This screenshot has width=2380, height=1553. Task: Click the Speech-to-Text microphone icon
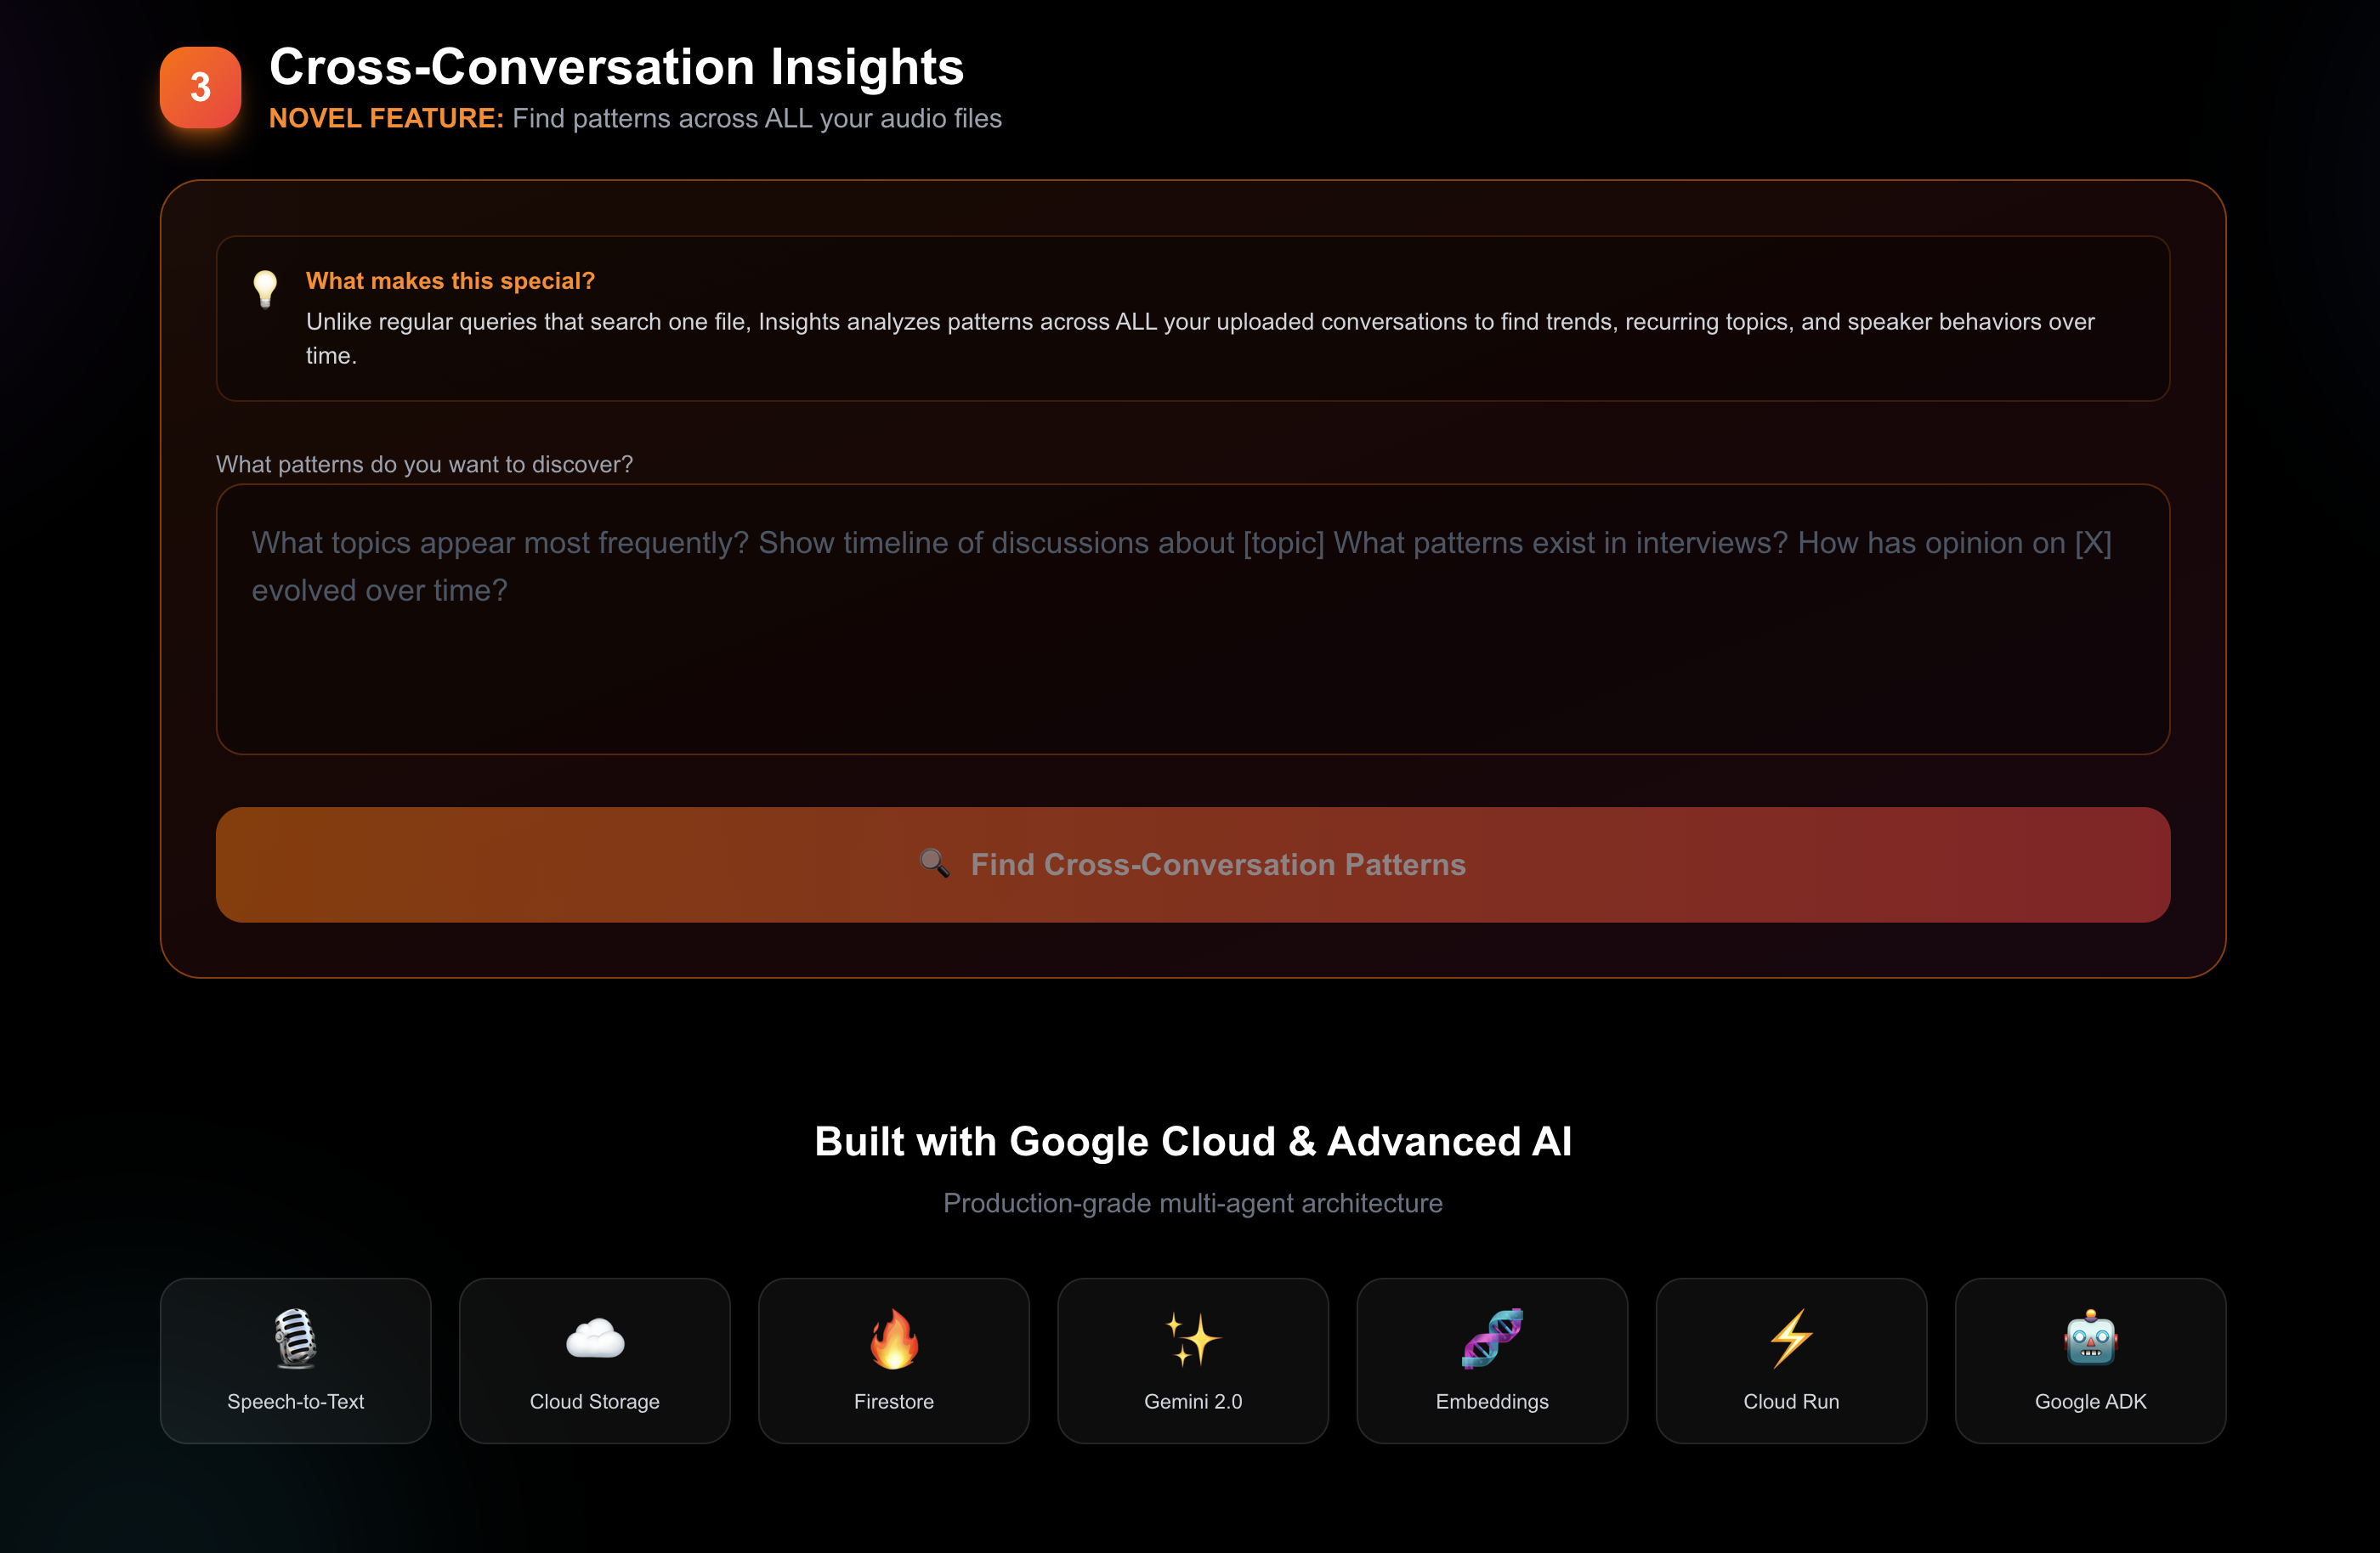point(295,1337)
